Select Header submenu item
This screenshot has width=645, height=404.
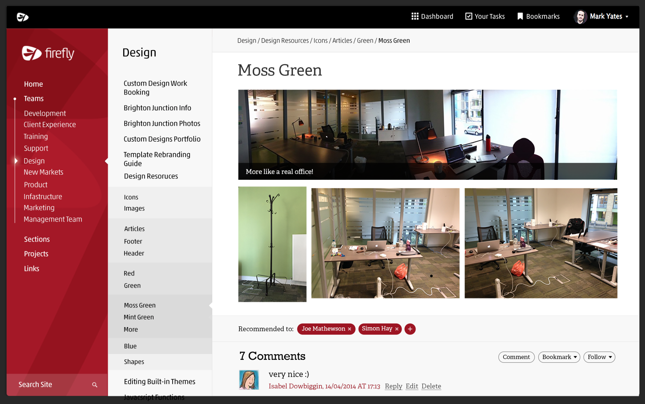coord(134,253)
